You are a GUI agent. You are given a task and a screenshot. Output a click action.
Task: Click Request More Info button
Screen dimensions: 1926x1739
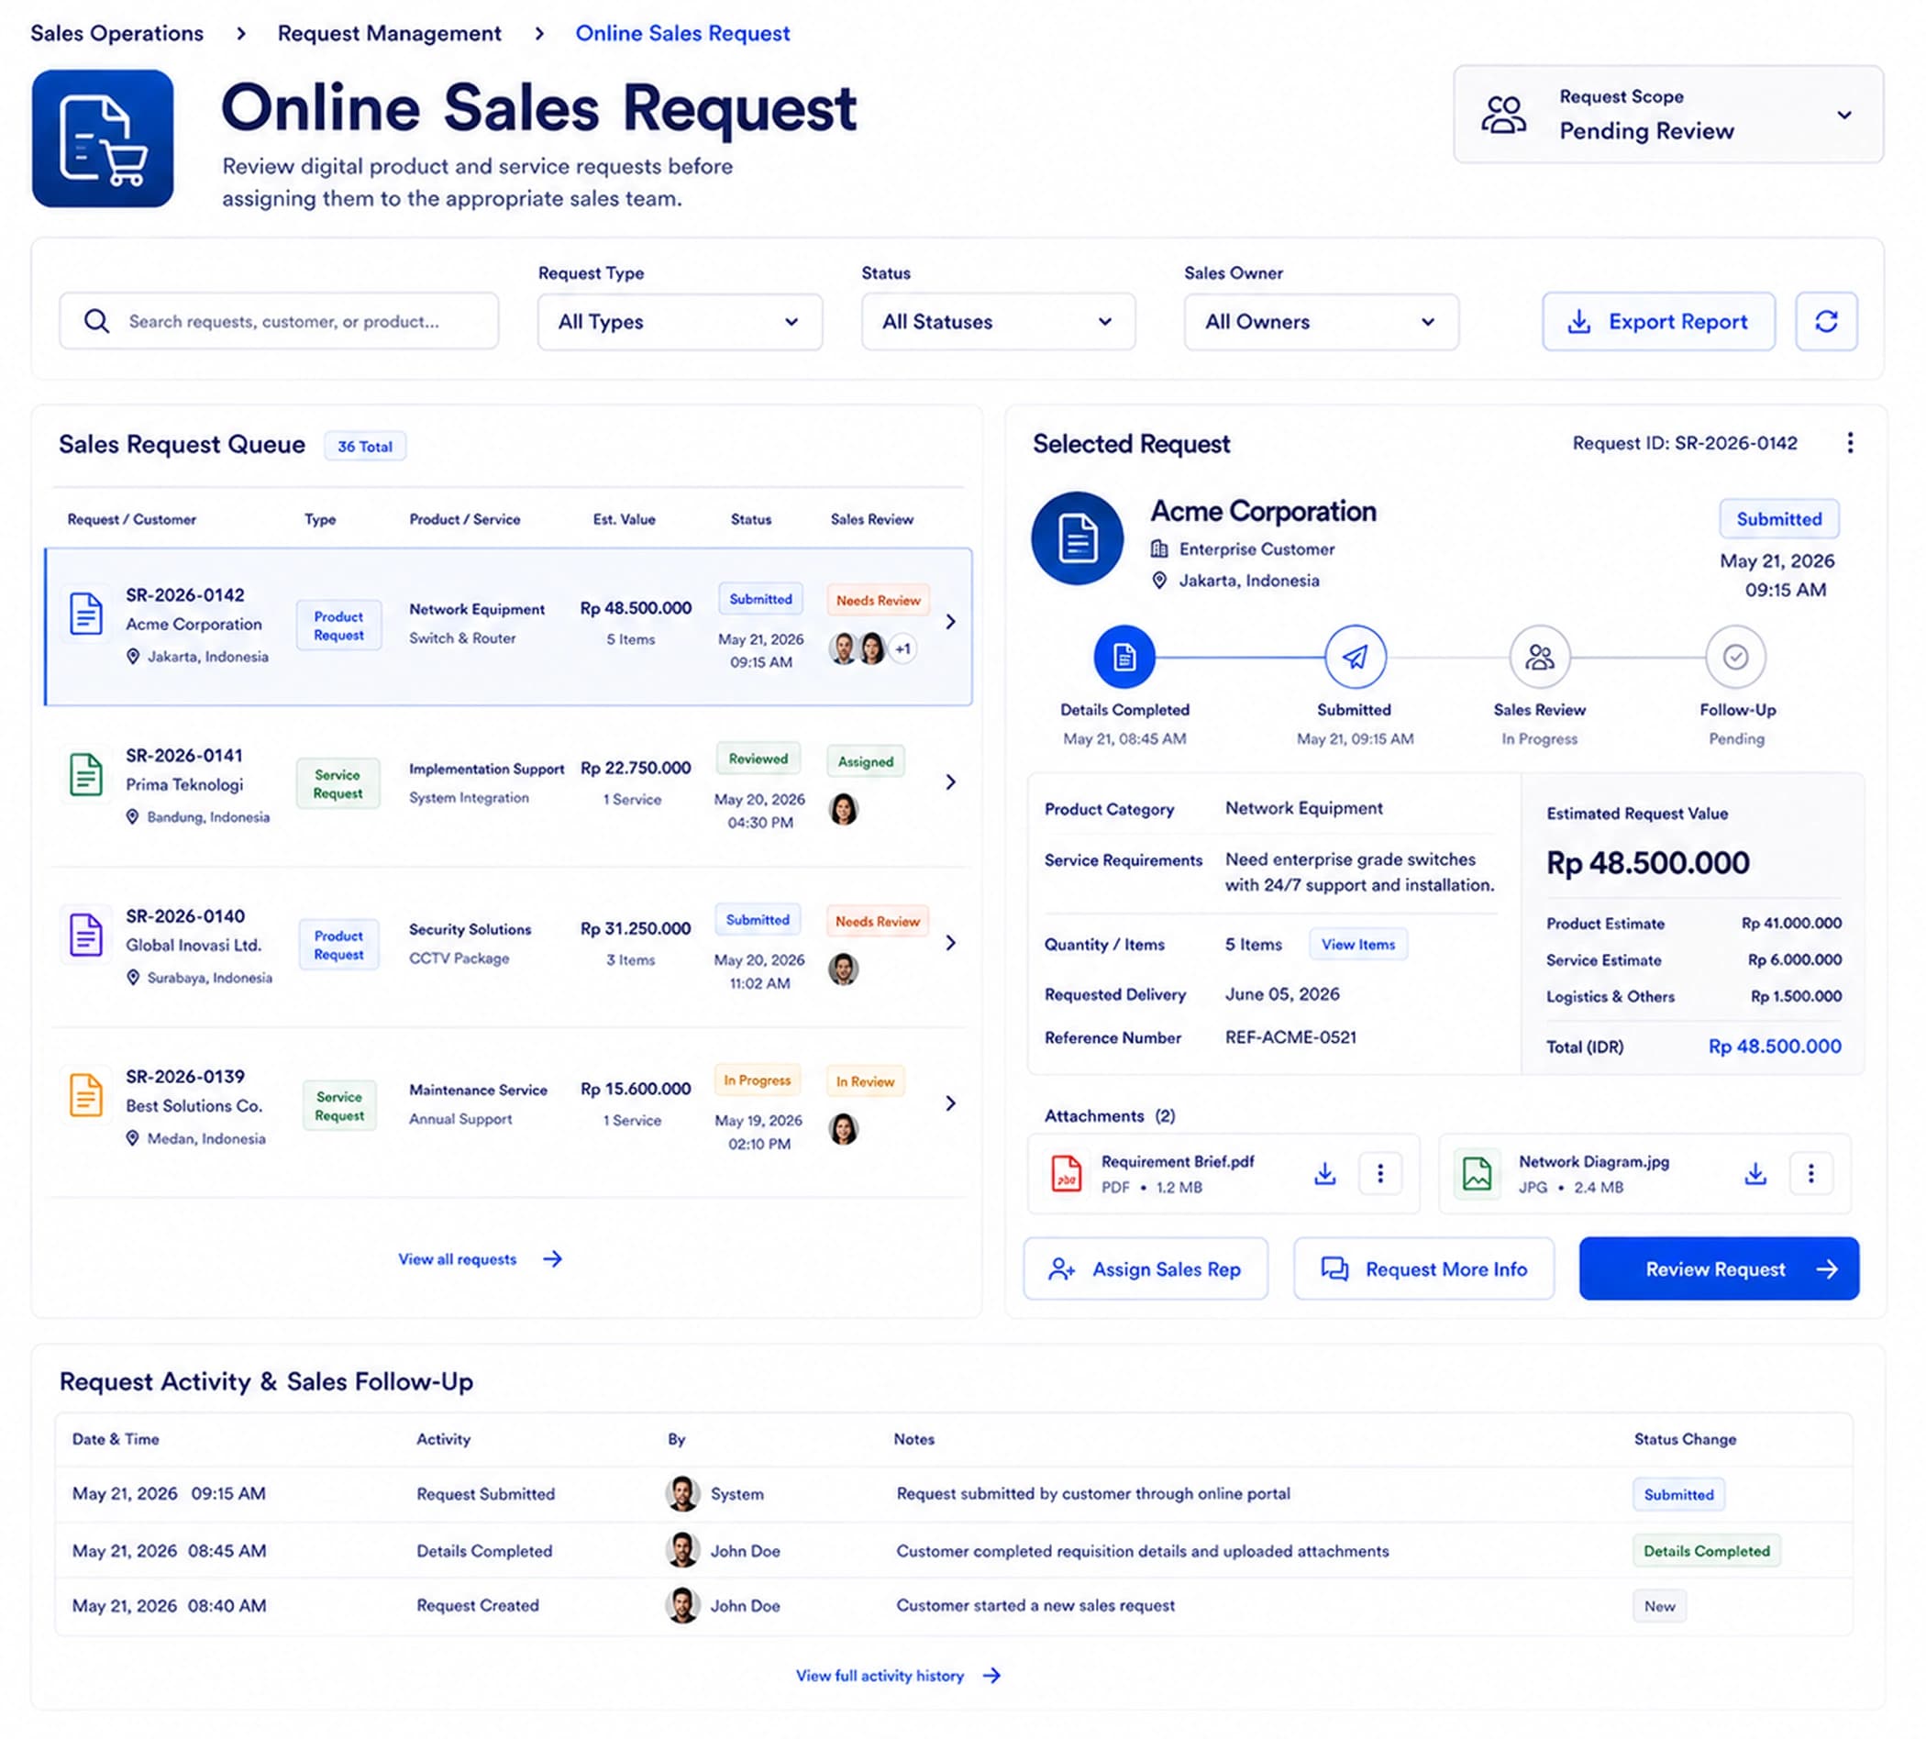[x=1423, y=1268]
